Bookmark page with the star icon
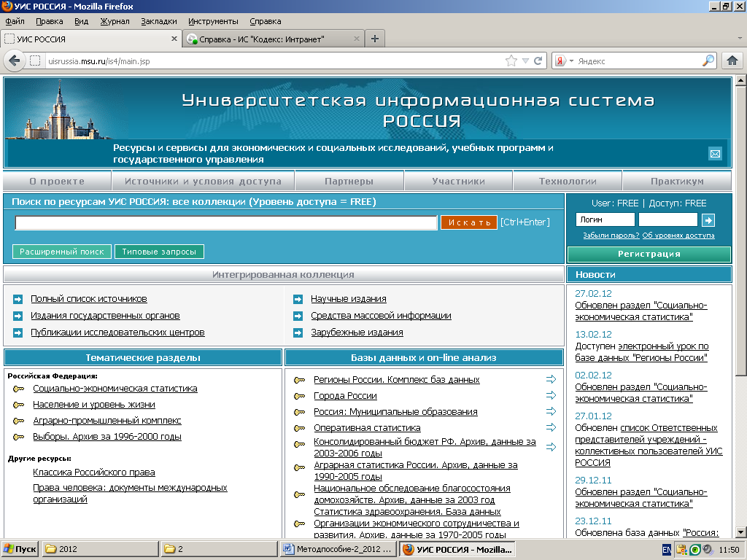This screenshot has width=747, height=560. coord(511,61)
